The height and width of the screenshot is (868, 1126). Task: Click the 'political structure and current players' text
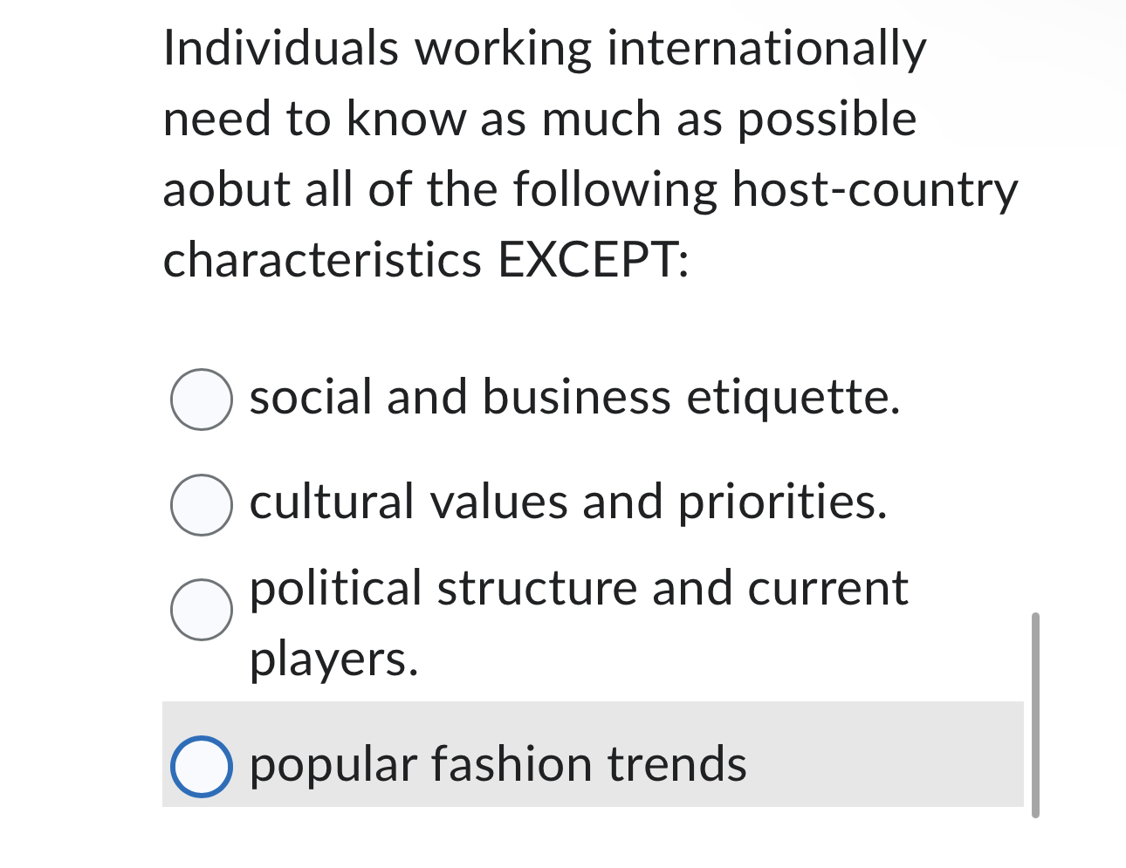[x=578, y=589]
